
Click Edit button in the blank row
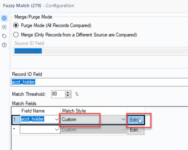coord(135,130)
